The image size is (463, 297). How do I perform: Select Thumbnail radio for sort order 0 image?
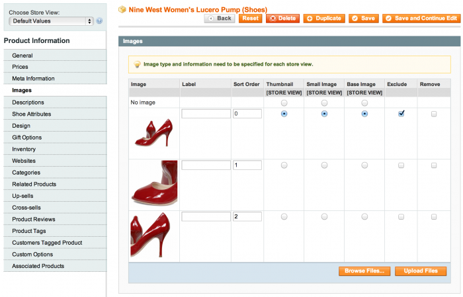[284, 114]
